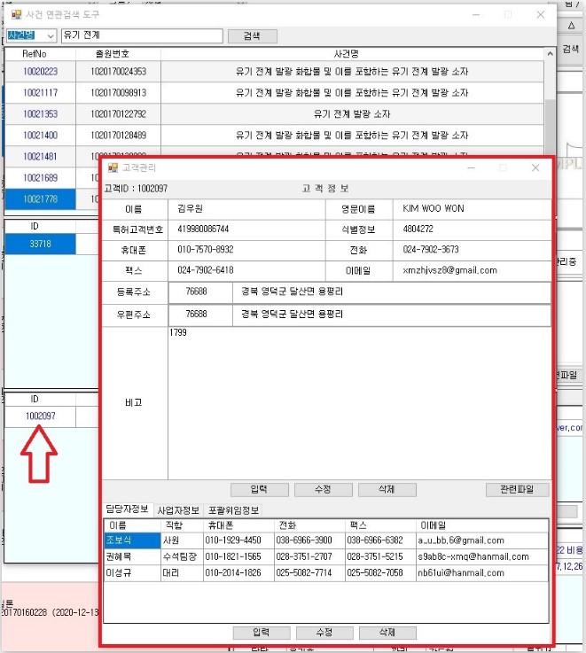Select RefNo 10021117 row
Viewport: 586px width, 653px height.
(x=41, y=93)
